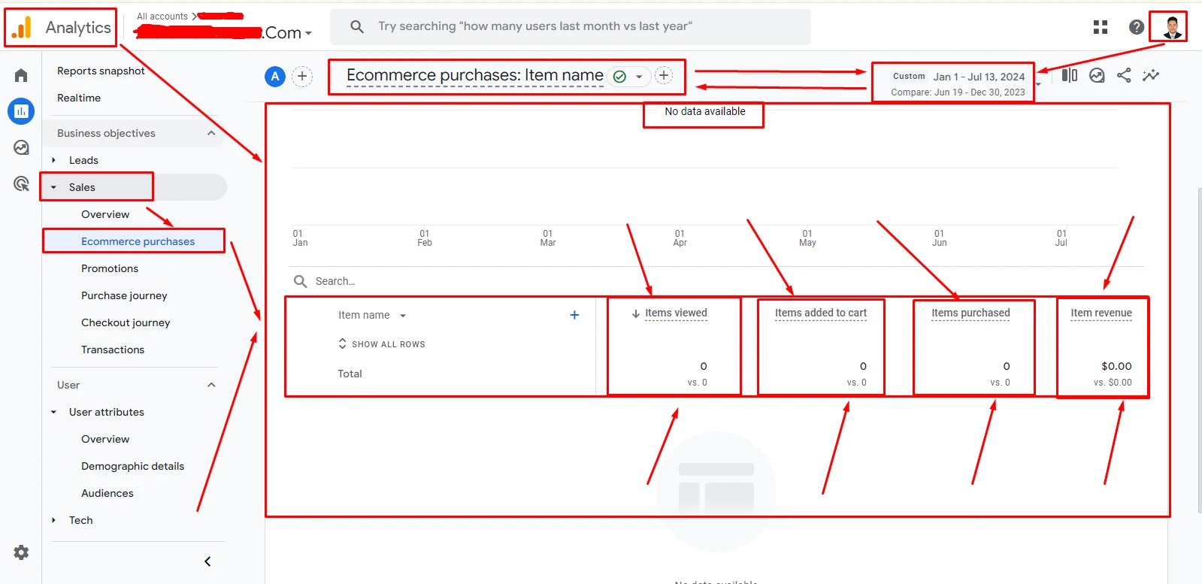Collapse the User section
Image resolution: width=1202 pixels, height=584 pixels.
click(211, 385)
